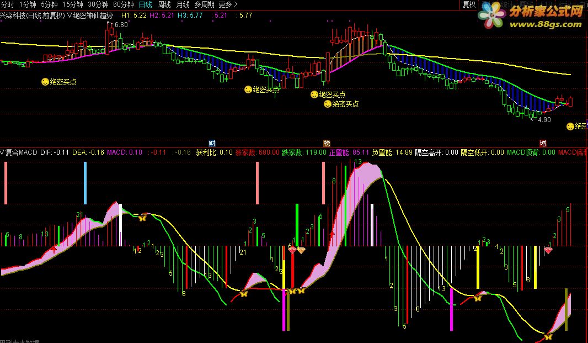
Task: Click the DIF: -0.11 readout
Action: pyautogui.click(x=55, y=152)
